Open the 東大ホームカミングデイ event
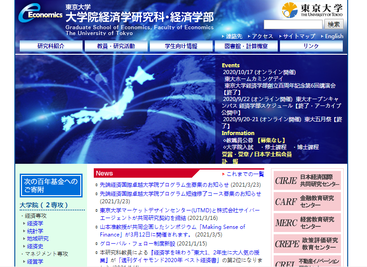This screenshot has height=267, width=367. point(254,79)
